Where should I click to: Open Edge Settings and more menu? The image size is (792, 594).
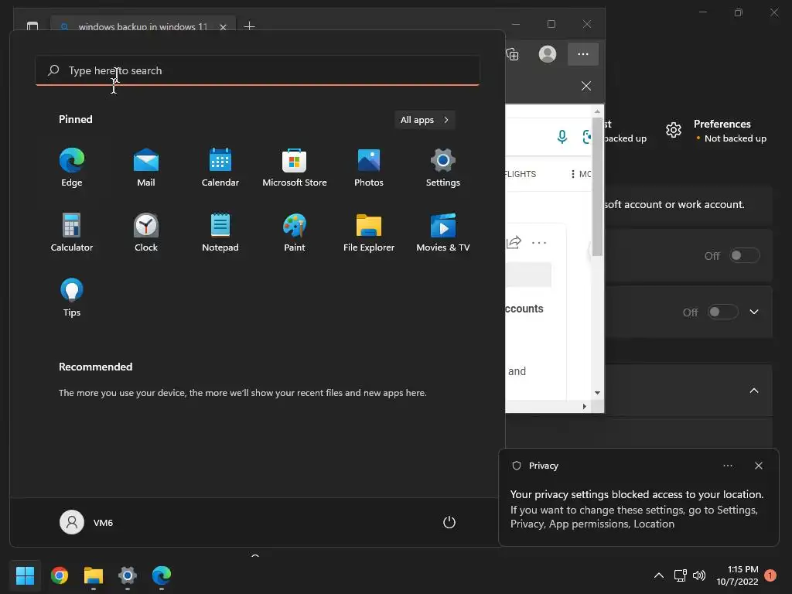pos(583,54)
